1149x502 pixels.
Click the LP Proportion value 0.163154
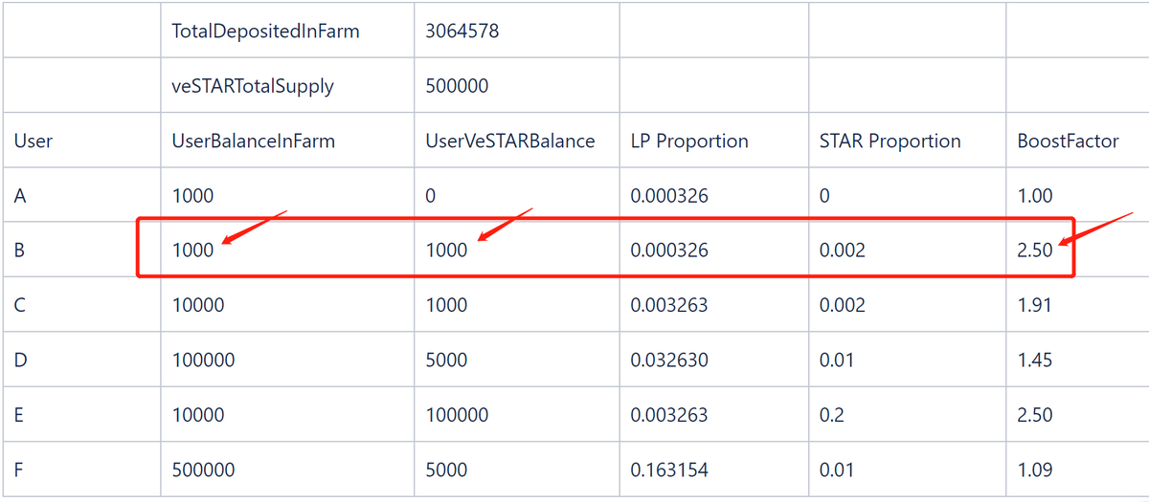(x=669, y=469)
